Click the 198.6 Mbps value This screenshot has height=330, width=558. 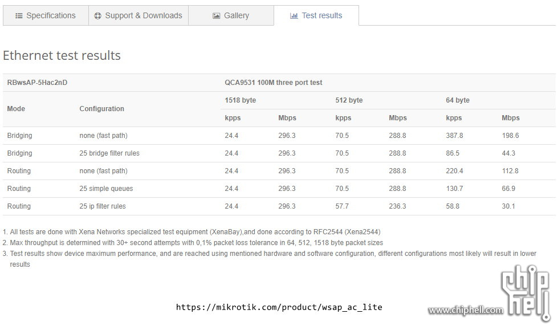pyautogui.click(x=510, y=136)
